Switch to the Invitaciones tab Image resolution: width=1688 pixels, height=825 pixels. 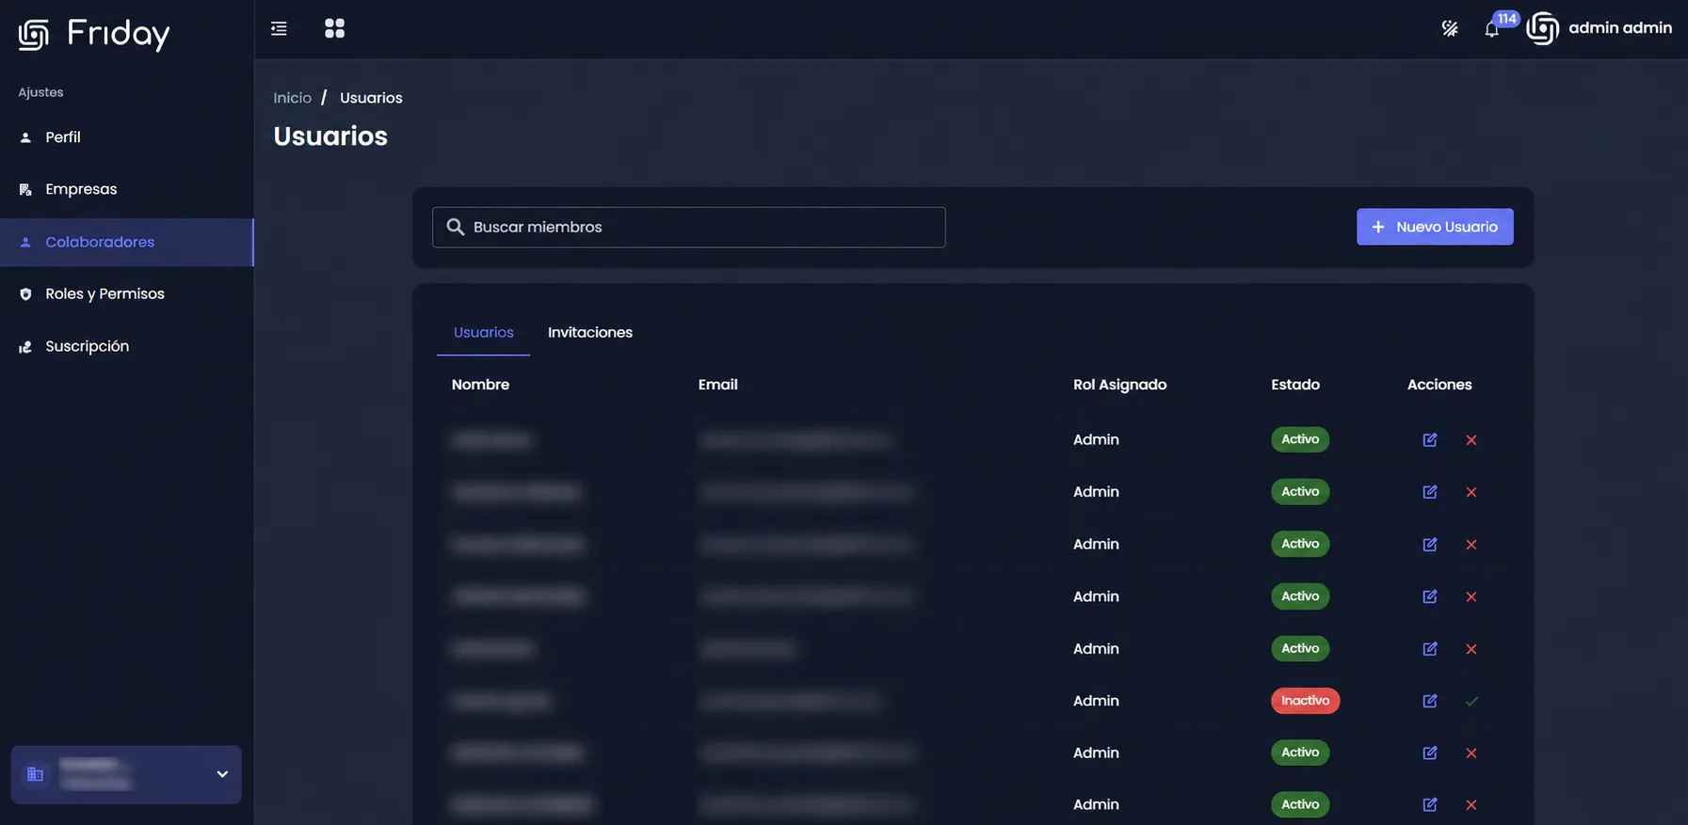click(x=590, y=333)
